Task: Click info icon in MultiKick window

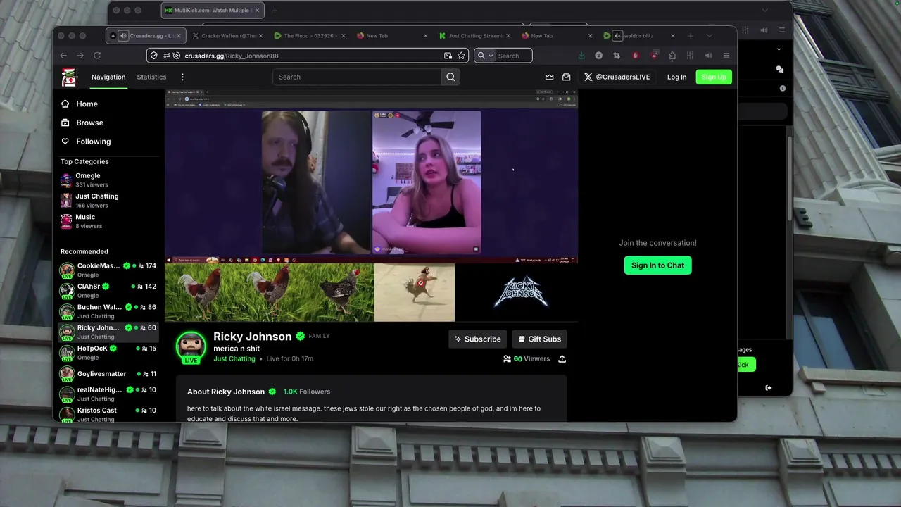Action: click(x=783, y=89)
